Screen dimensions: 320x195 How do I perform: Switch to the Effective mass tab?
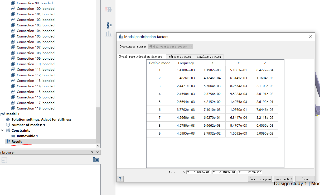180,57
